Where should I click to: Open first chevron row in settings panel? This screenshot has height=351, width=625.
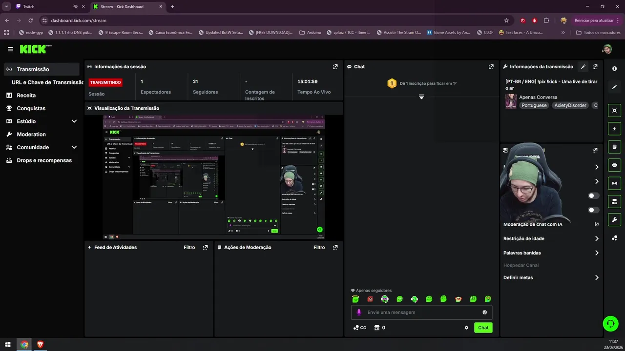click(597, 167)
